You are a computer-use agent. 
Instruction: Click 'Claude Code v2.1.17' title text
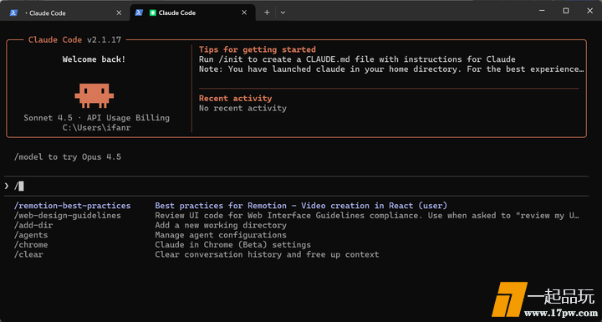tap(74, 40)
